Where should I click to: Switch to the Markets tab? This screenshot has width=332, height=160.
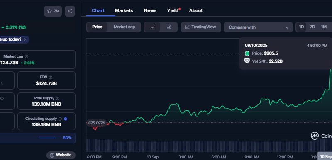pyautogui.click(x=124, y=10)
